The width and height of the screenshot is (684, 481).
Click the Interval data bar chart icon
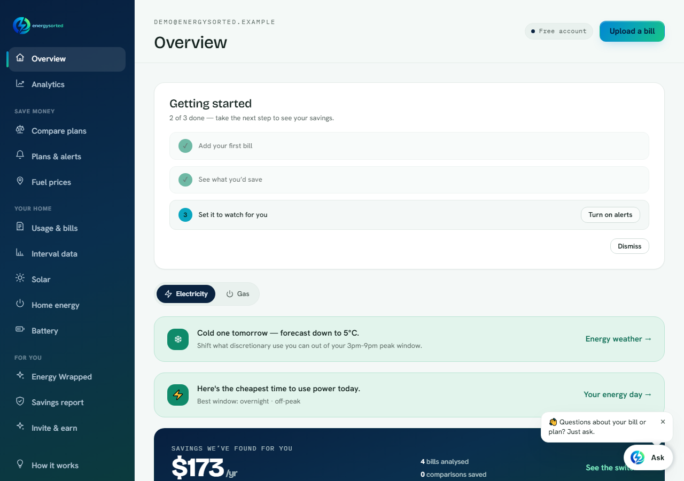coord(20,253)
